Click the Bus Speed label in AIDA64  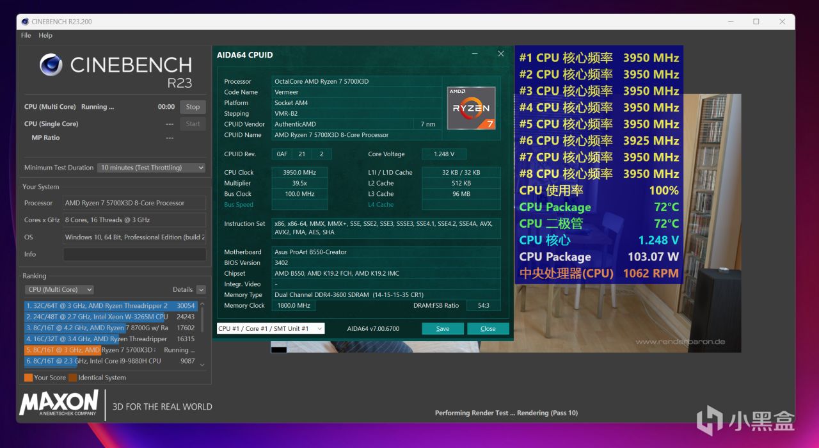239,205
